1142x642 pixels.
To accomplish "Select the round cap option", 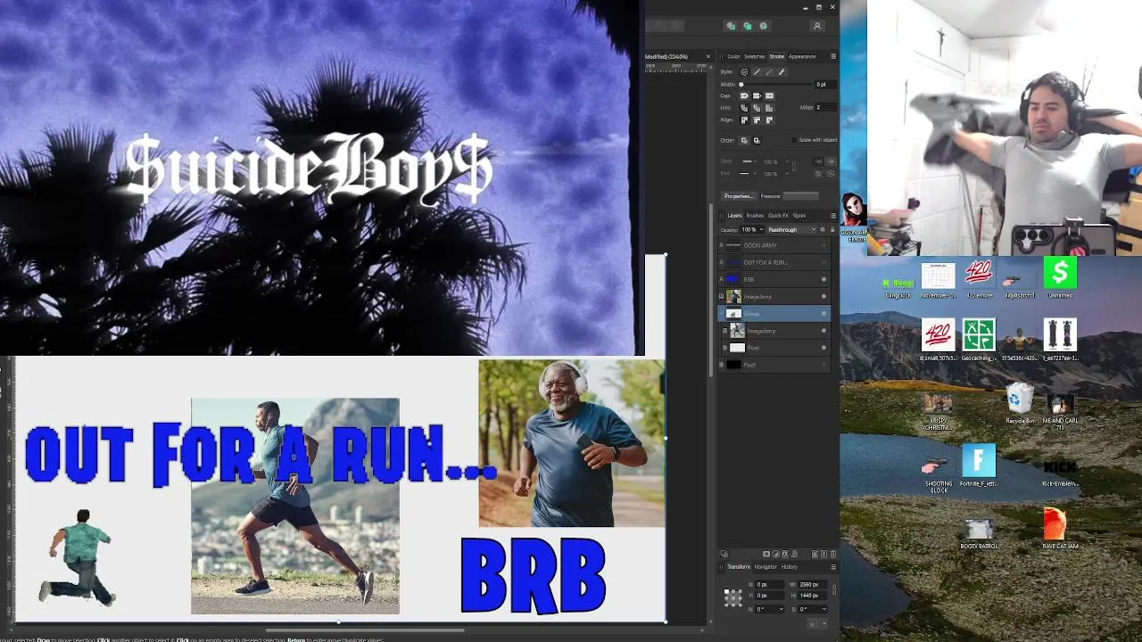I will coord(744,96).
